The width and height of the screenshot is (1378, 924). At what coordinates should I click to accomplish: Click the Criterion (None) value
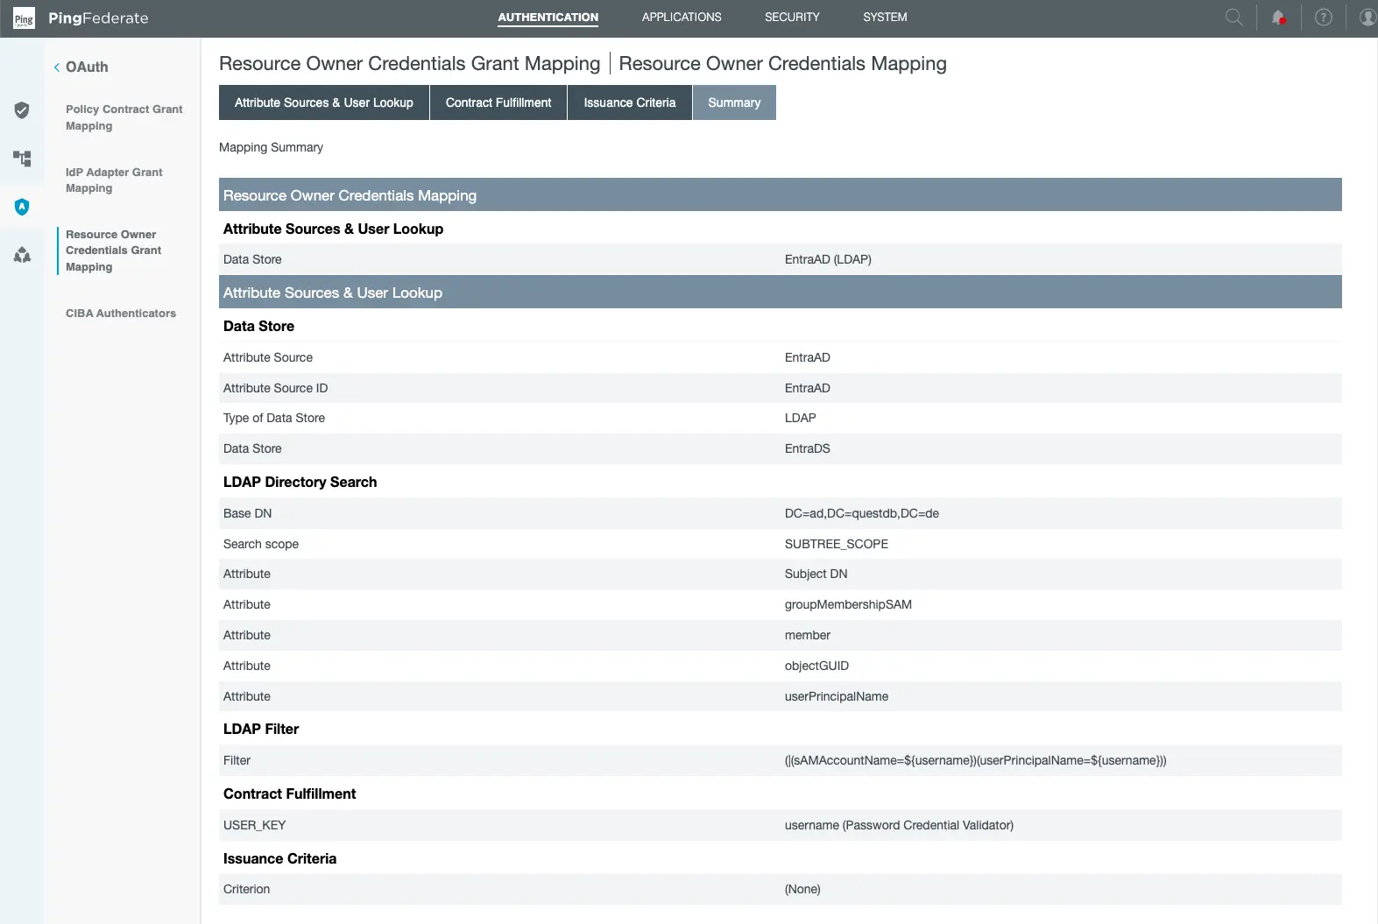[x=802, y=889]
